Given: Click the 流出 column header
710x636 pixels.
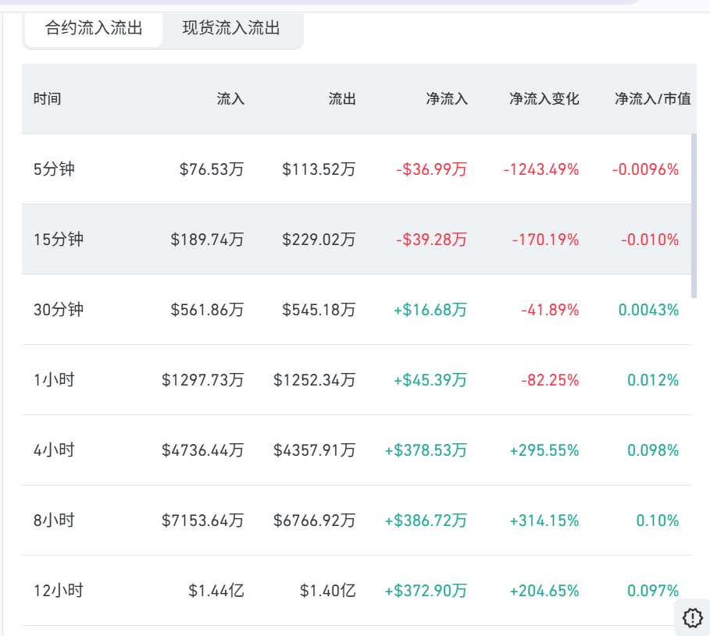Looking at the screenshot, I should click(x=342, y=98).
